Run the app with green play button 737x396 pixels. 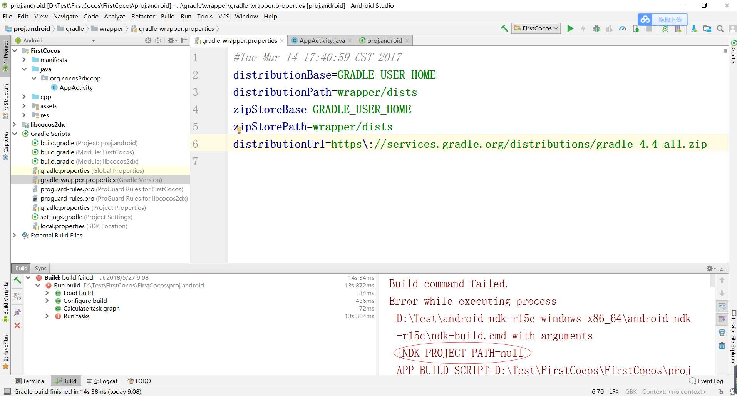pyautogui.click(x=570, y=28)
